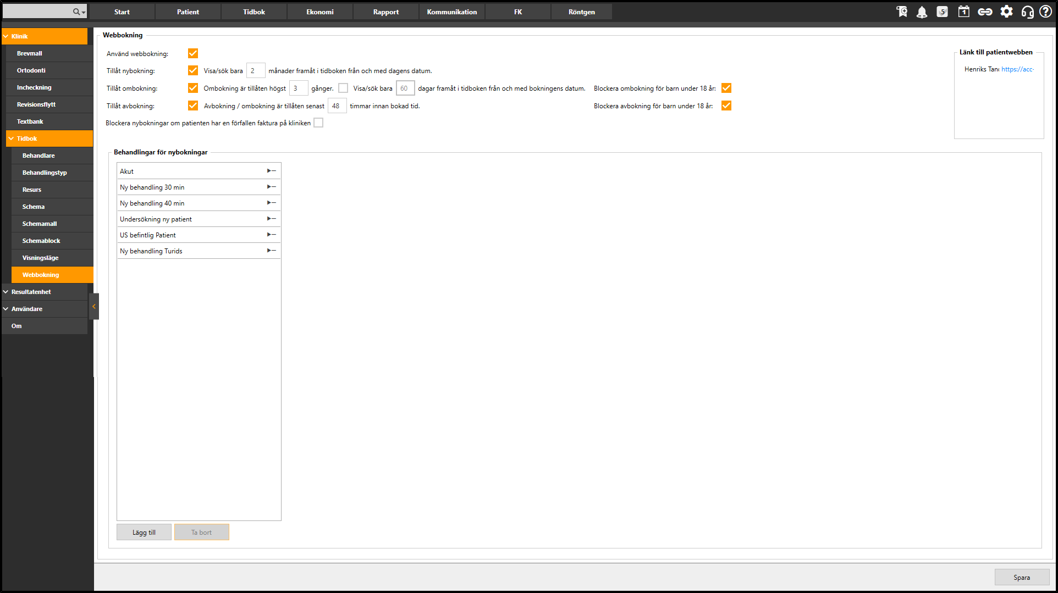Viewport: 1058px width, 593px height.
Task: Click the Lägg till button
Action: pyautogui.click(x=144, y=532)
